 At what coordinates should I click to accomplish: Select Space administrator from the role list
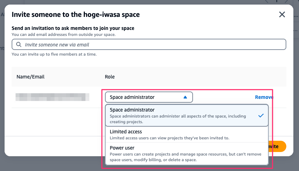[x=132, y=110]
